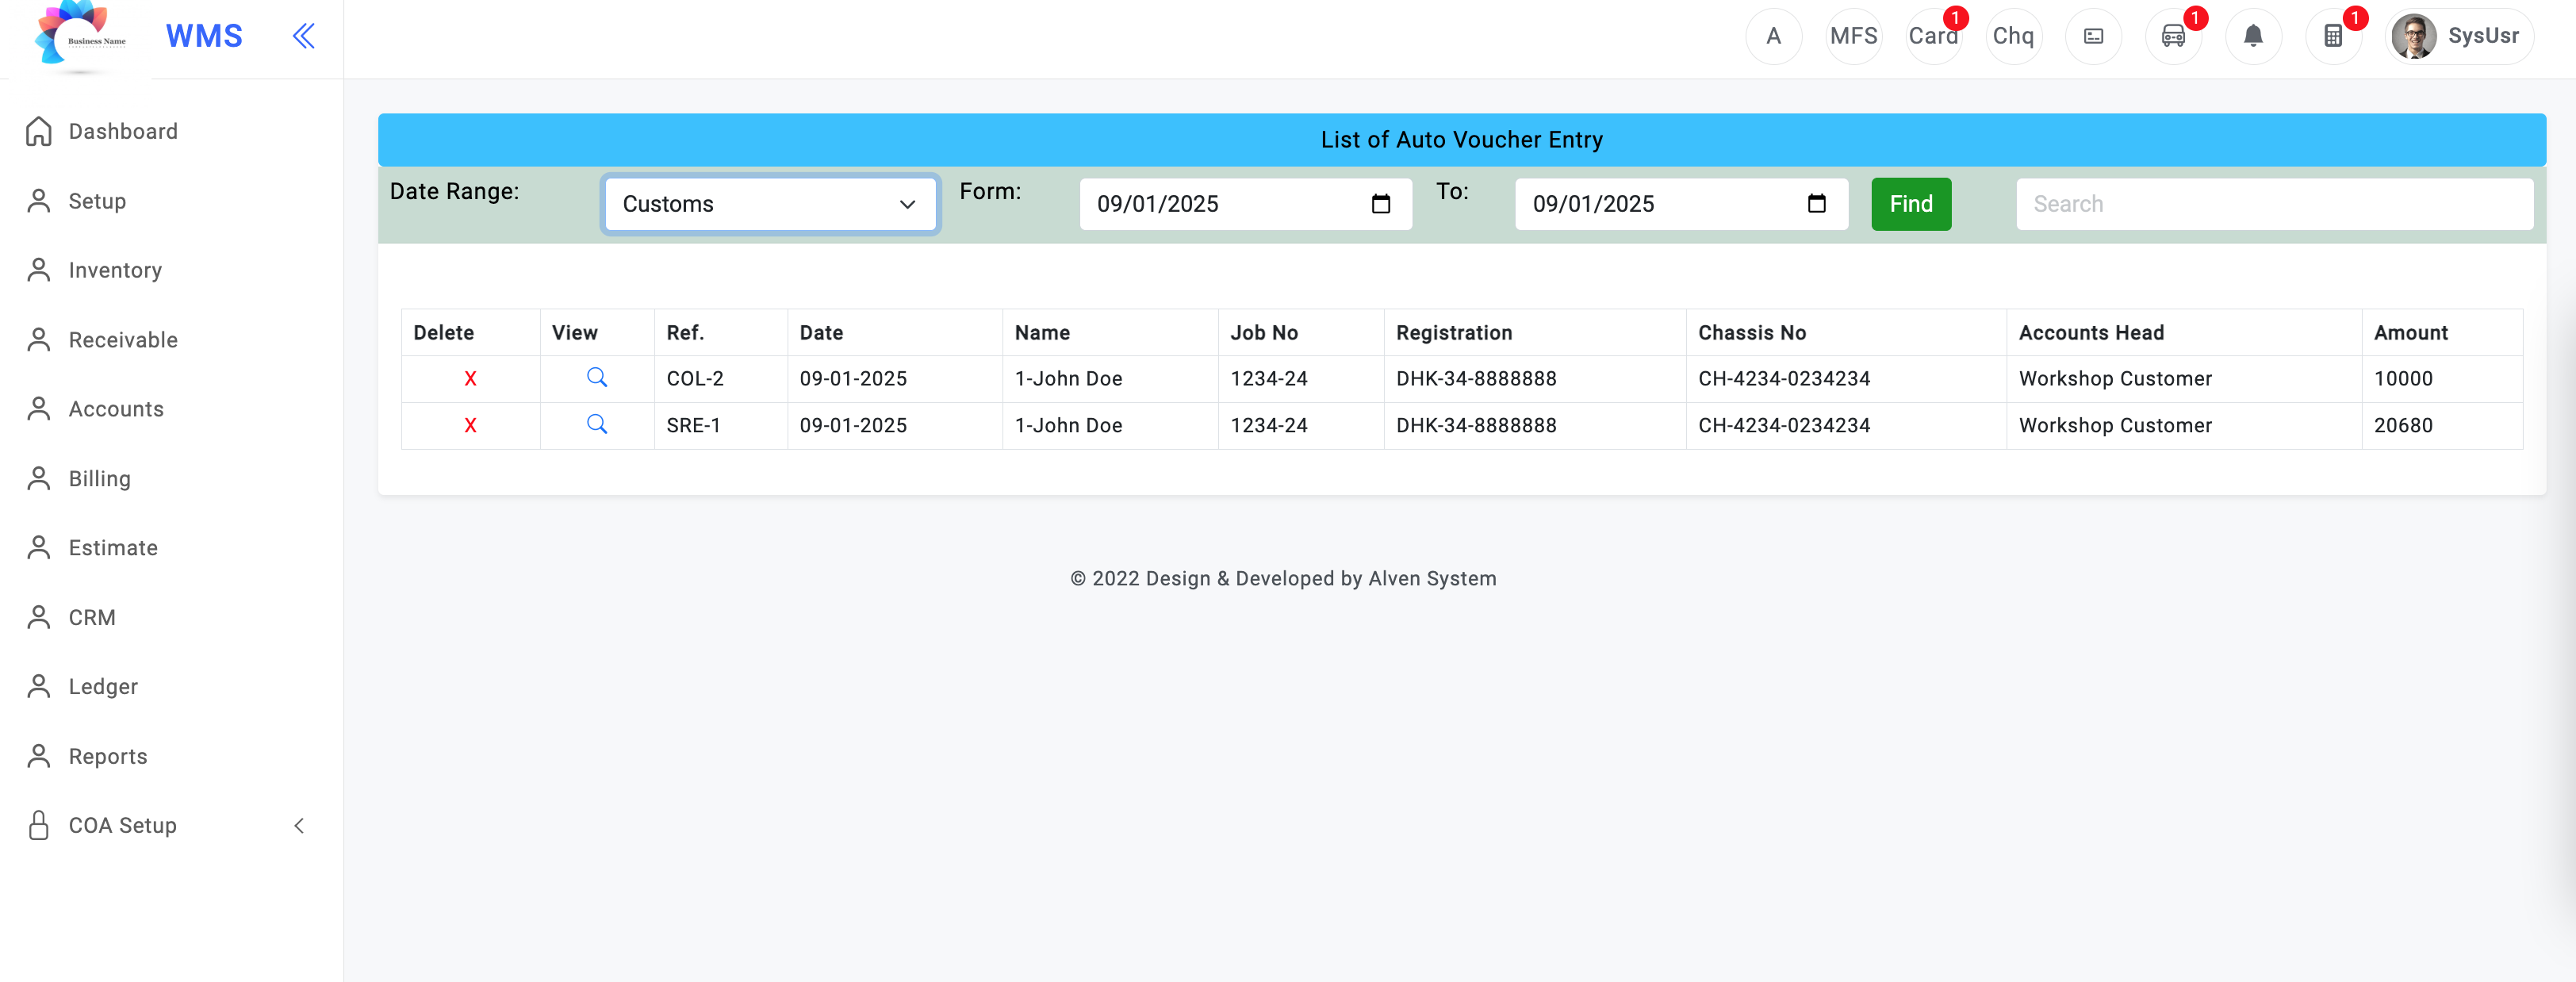View voucher SRE-1 with magnifier icon

pyautogui.click(x=597, y=424)
